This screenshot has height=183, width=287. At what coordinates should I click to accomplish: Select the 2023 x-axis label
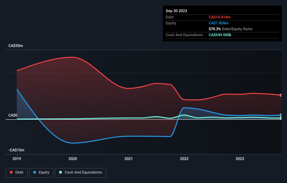(x=240, y=159)
